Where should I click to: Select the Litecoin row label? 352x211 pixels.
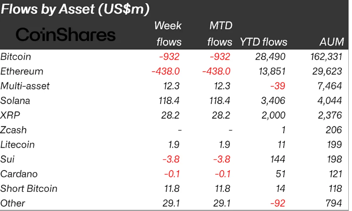point(18,144)
